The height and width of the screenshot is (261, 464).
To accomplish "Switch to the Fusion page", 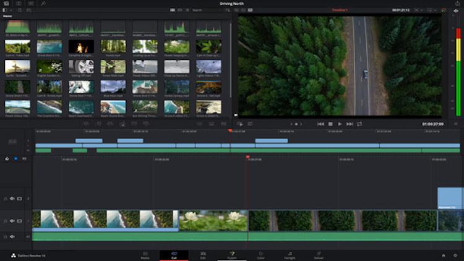I will point(232,255).
